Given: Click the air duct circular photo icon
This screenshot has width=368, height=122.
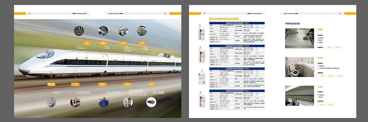Looking at the screenshot, I should (79, 31).
